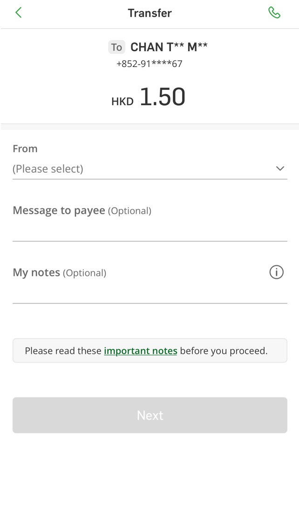Tap 'Please read these' notice text
The width and height of the screenshot is (299, 512).
63,350
